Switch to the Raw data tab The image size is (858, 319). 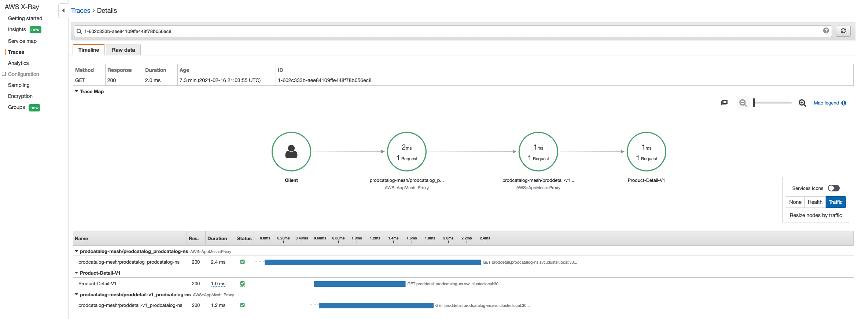pos(123,50)
